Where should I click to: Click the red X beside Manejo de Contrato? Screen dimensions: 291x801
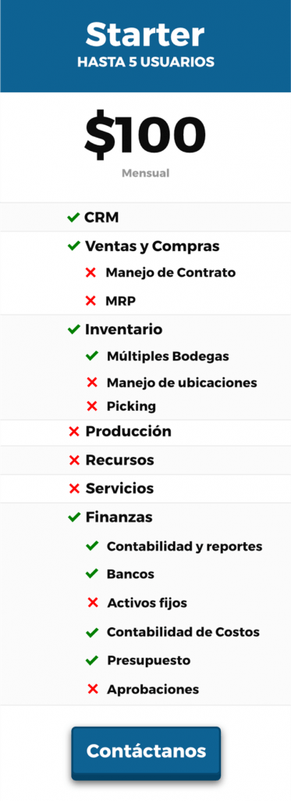90,273
